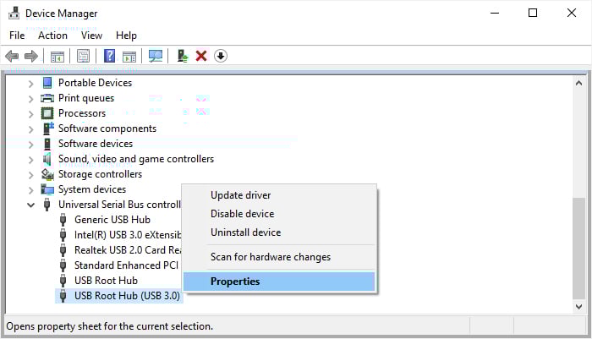The width and height of the screenshot is (592, 339).
Task: Click the Software components icon
Action: pyautogui.click(x=48, y=128)
